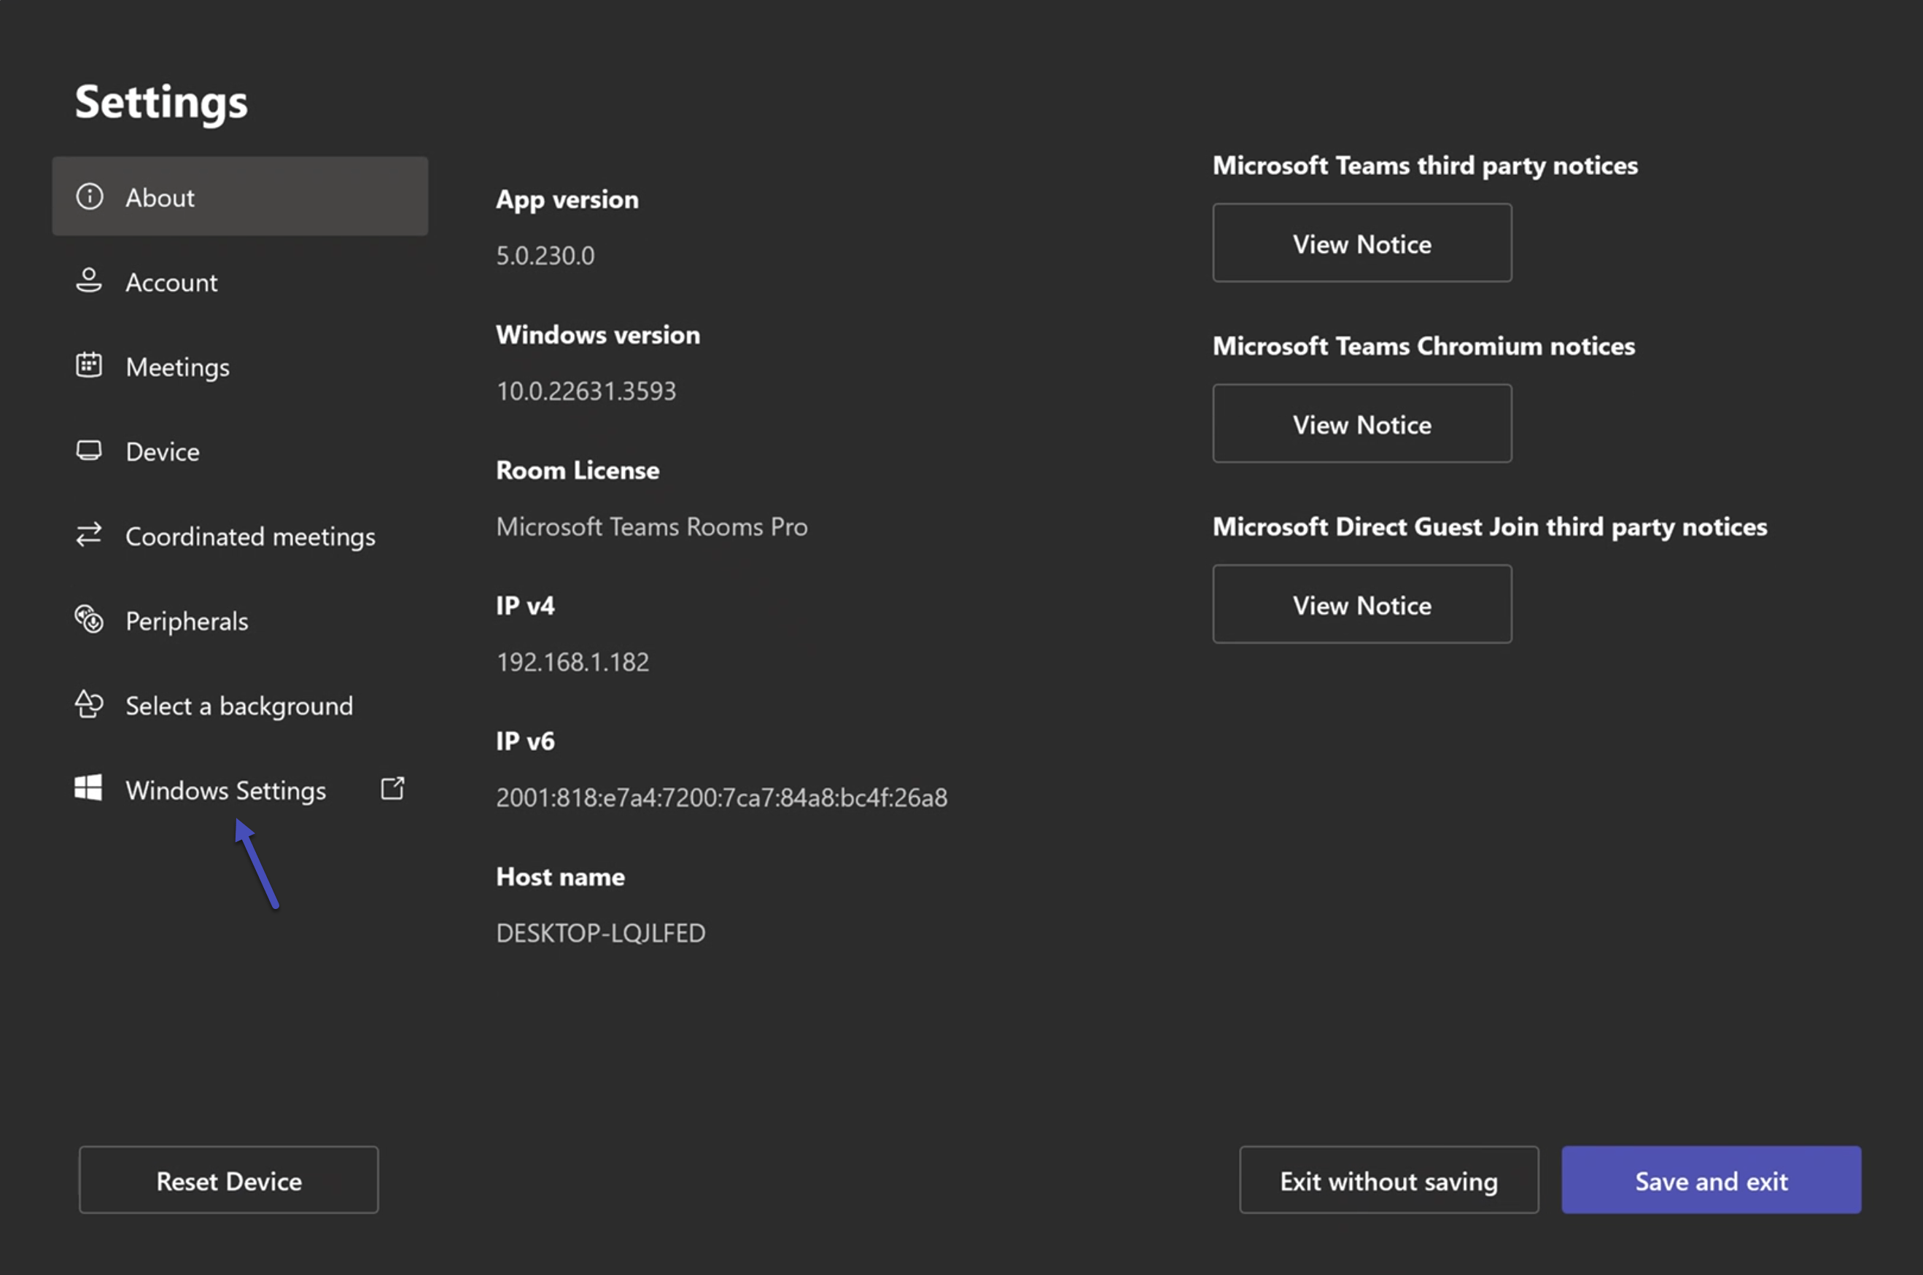Click the external link icon next to Windows Settings

[x=392, y=787]
